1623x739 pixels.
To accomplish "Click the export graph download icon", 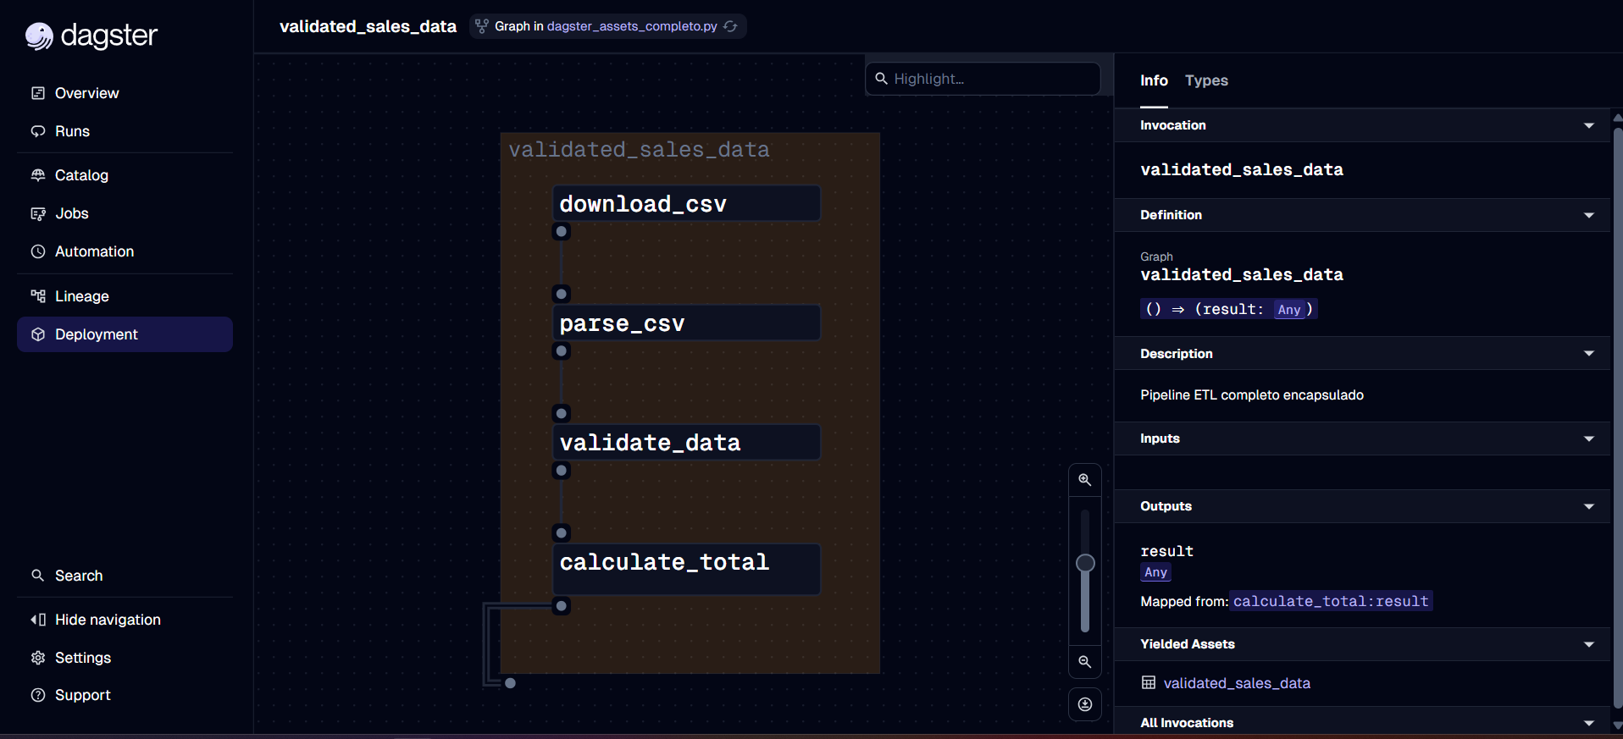I will tap(1085, 704).
